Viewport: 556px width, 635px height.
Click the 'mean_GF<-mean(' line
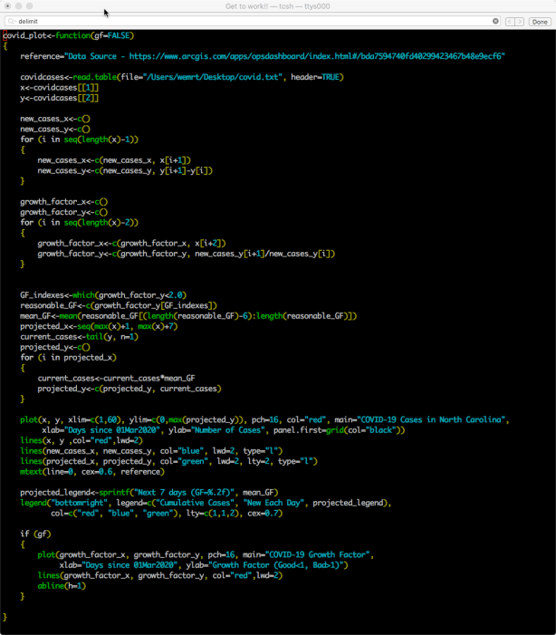pyautogui.click(x=188, y=316)
